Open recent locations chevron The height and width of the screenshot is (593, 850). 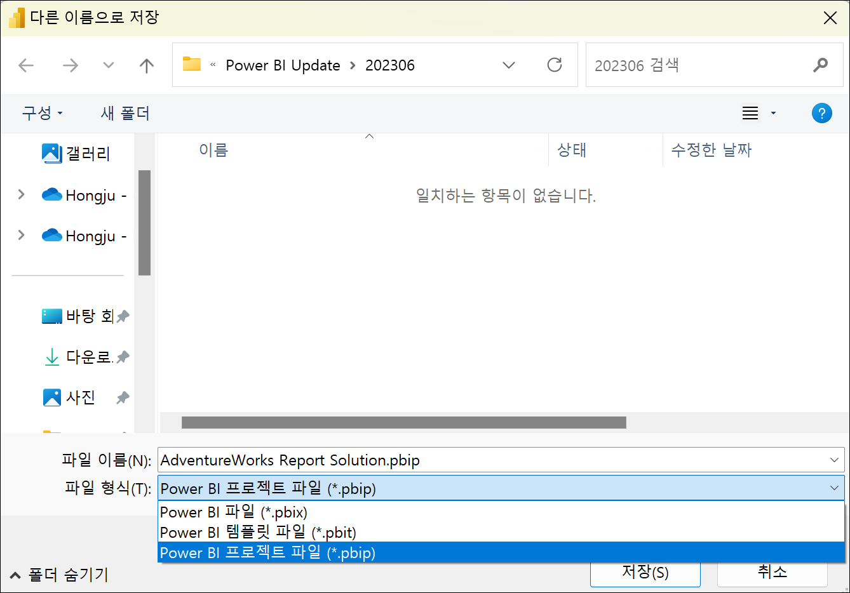(x=109, y=65)
